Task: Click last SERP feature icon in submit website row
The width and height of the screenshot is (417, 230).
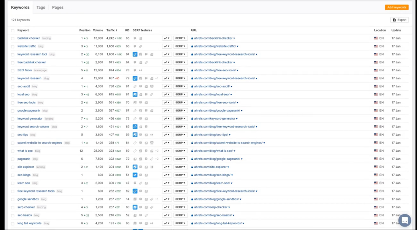Action: point(152,143)
